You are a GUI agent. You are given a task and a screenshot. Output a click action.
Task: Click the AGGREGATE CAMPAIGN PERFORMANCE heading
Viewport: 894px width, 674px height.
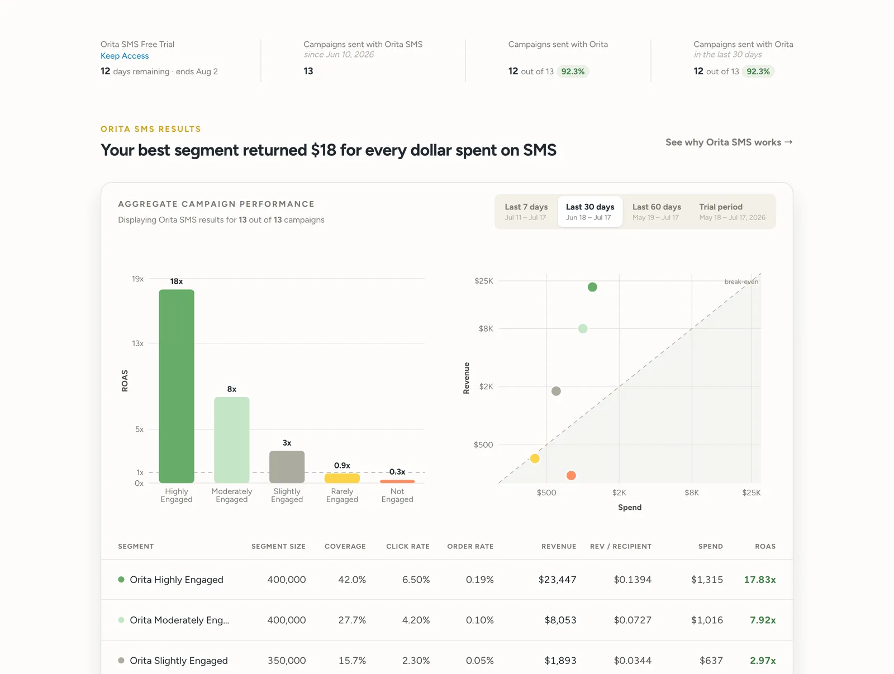[216, 204]
